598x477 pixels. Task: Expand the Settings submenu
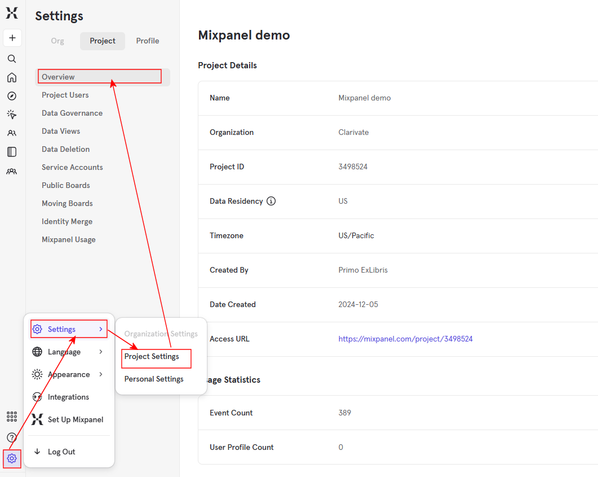63,329
